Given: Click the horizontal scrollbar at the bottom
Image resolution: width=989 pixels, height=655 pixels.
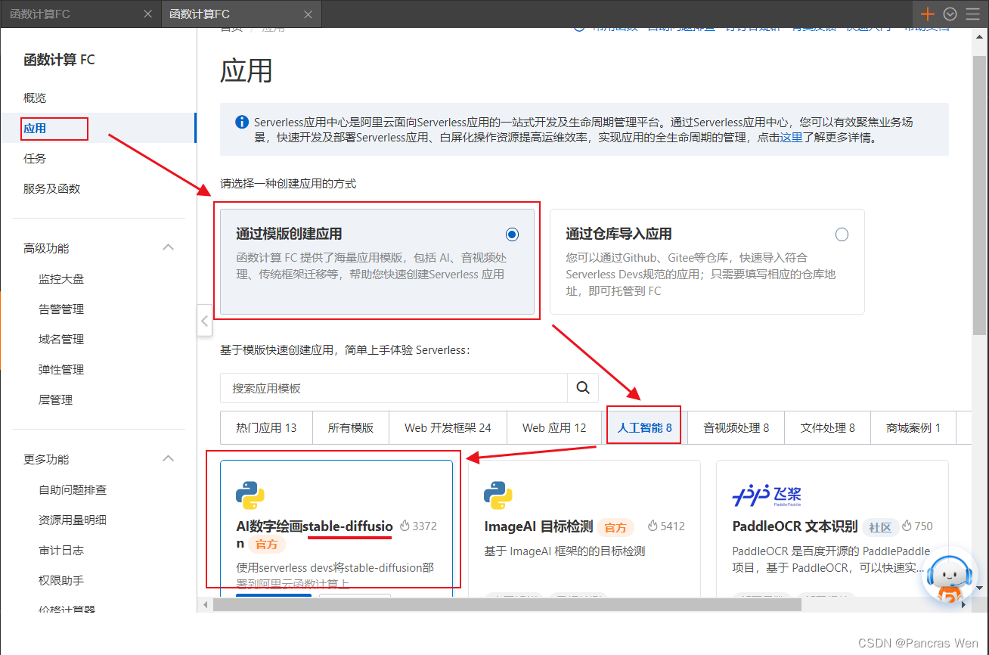Looking at the screenshot, I should 507,604.
